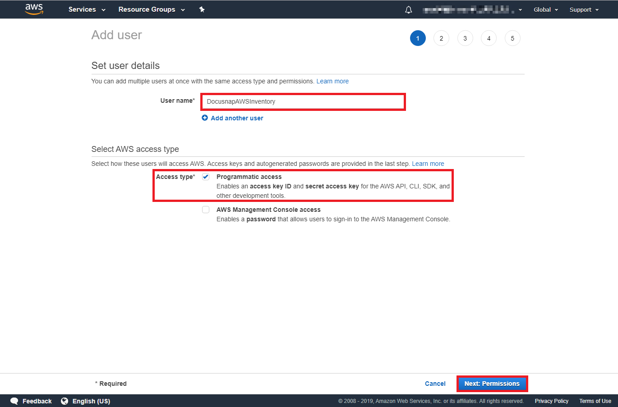Expand the Resource Groups dropdown

pos(152,9)
